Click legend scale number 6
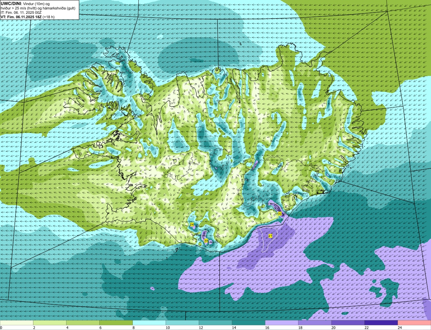The image size is (431, 330). pos(100,328)
